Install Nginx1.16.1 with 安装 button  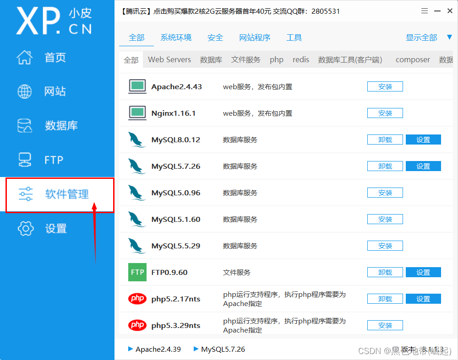[x=385, y=113]
